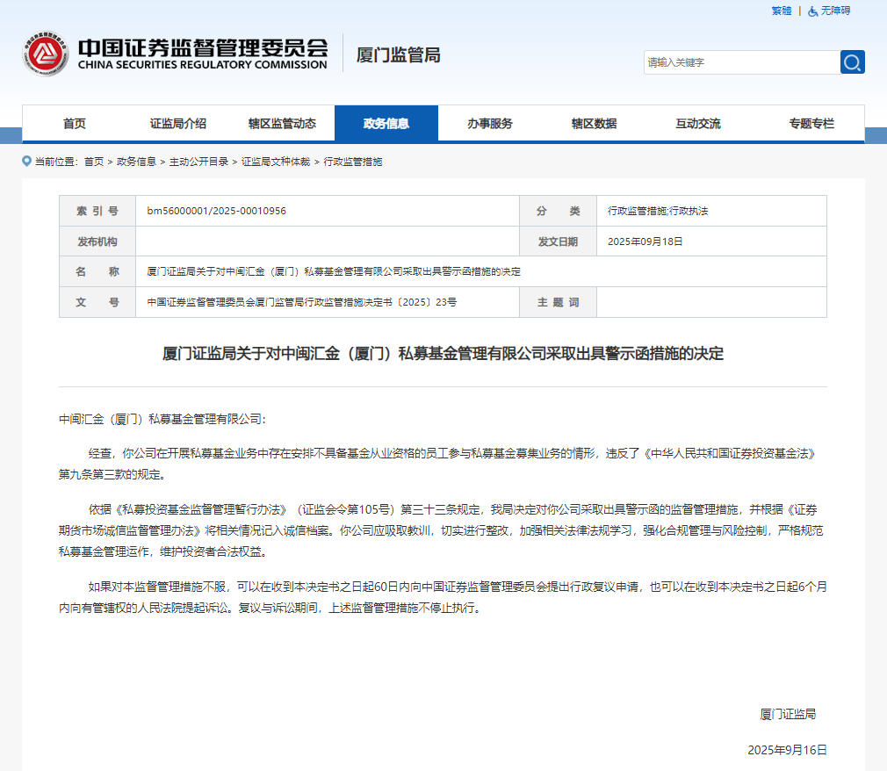Screen dimensions: 887x771
Task: Click 行政监管措施 breadcrumb link
Action: pos(353,162)
